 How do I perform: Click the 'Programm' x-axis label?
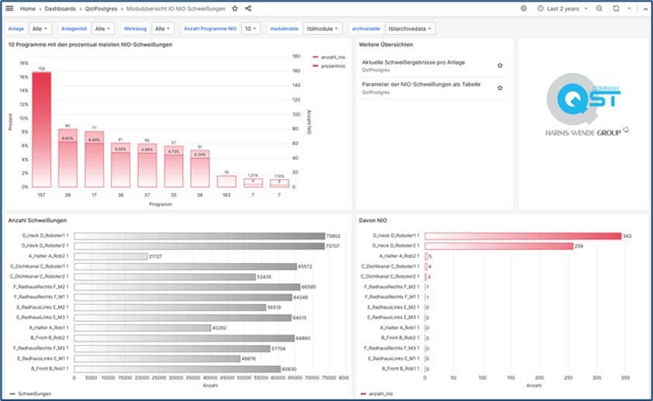pyautogui.click(x=161, y=204)
